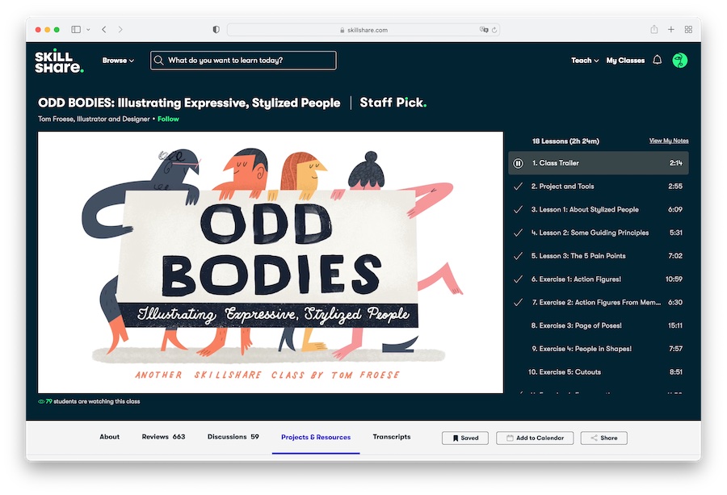
Task: Go back in Safari
Action: pyautogui.click(x=104, y=30)
